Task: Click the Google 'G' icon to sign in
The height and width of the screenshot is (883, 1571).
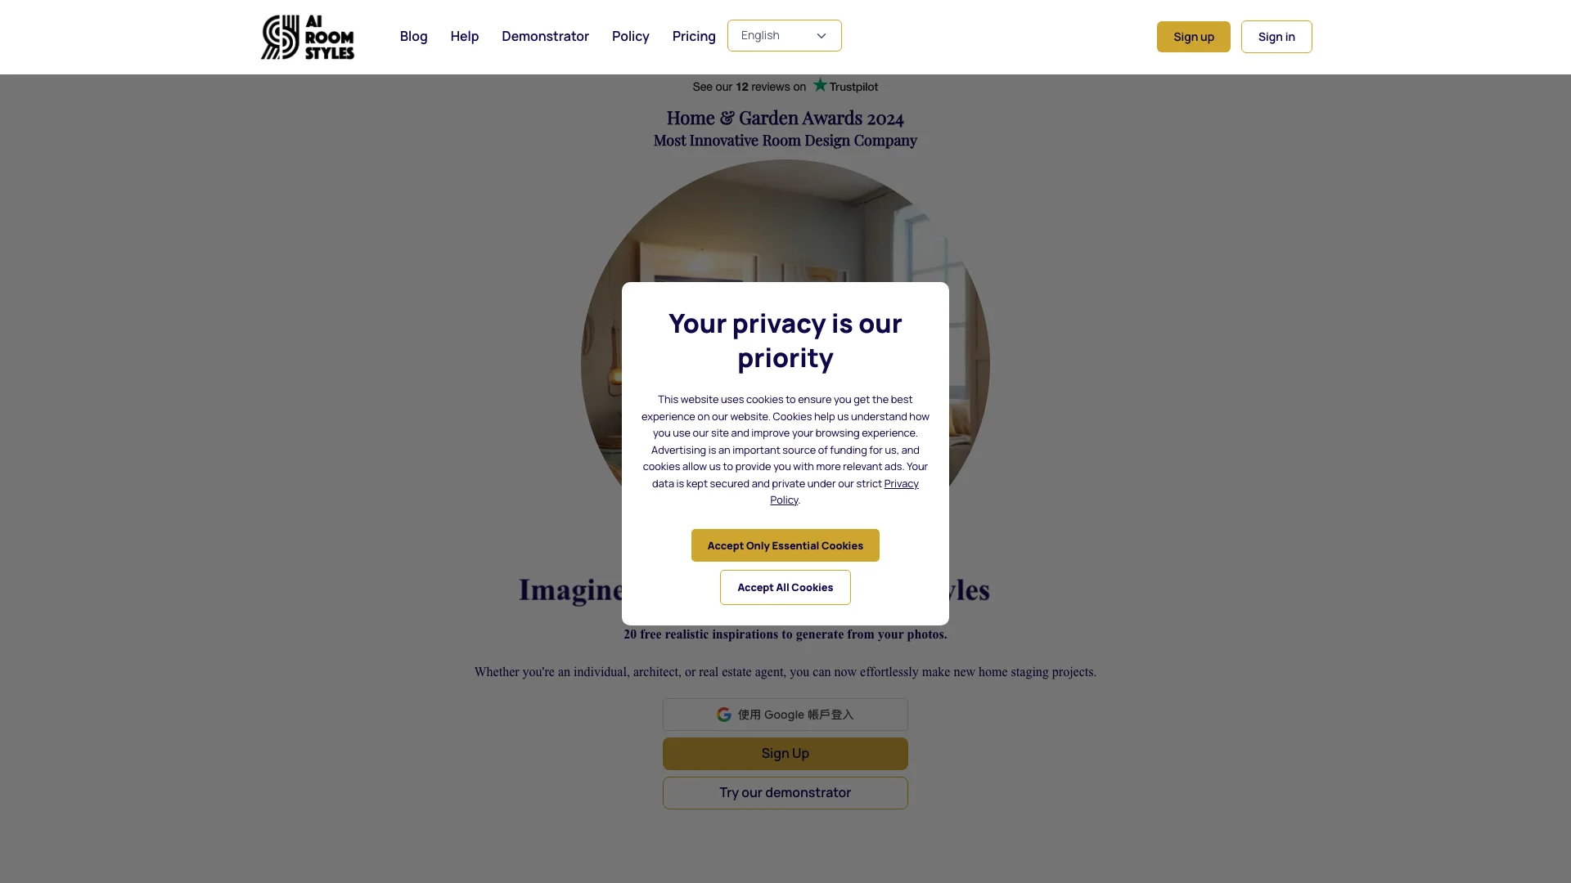Action: click(724, 714)
